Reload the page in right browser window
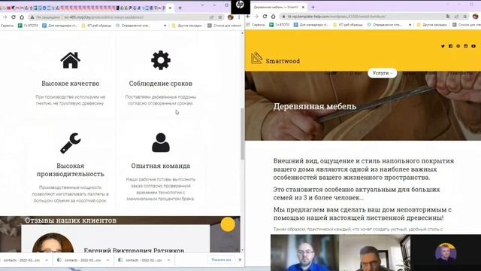481x271 pixels. [265, 17]
